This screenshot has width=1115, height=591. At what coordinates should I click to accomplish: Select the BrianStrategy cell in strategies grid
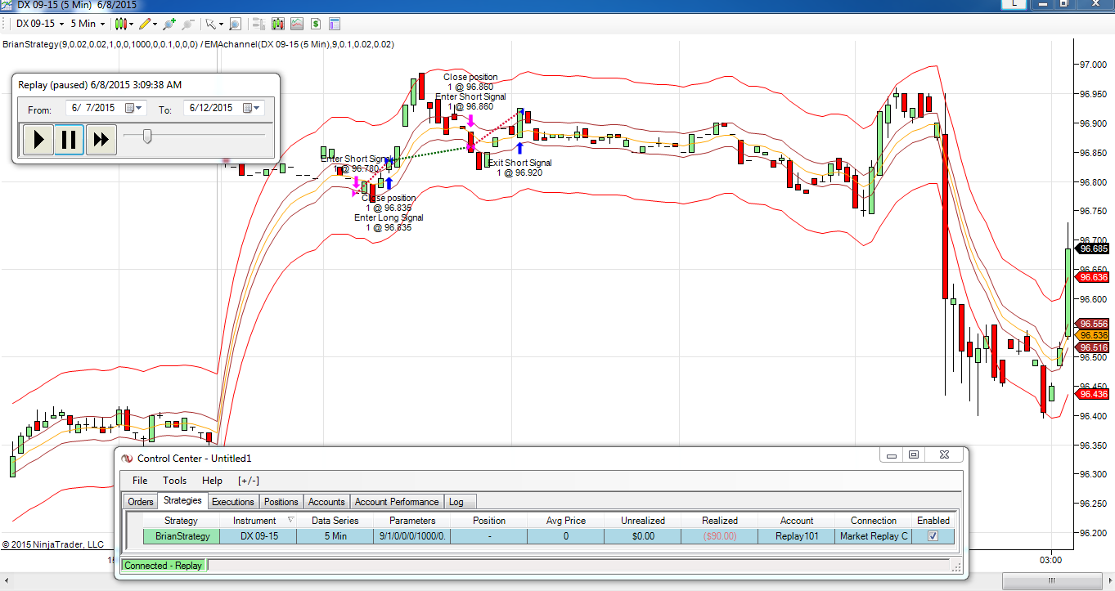pos(181,536)
